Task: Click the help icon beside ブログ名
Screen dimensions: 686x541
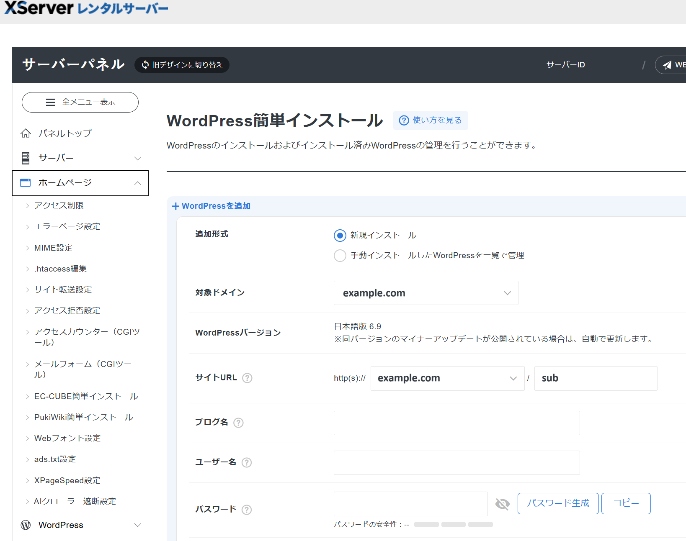Action: pyautogui.click(x=238, y=423)
